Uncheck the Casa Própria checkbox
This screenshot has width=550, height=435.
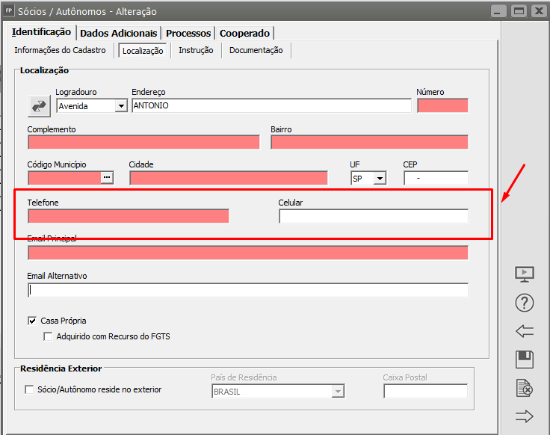coord(32,321)
